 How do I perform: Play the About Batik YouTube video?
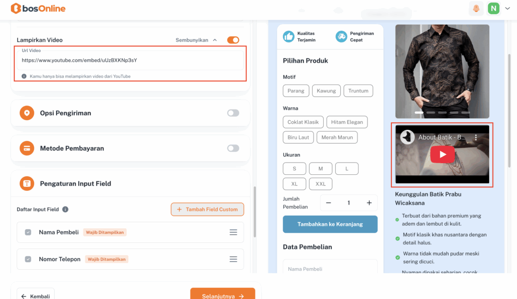point(442,155)
